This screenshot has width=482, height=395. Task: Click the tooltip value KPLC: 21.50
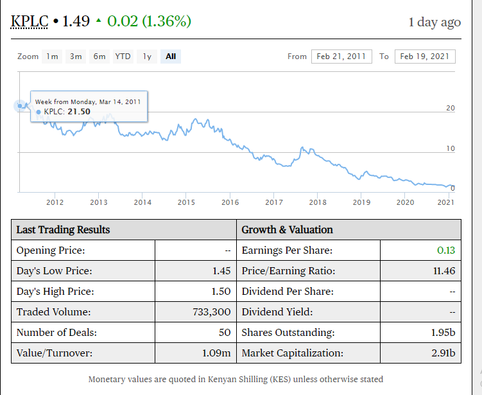click(x=64, y=112)
